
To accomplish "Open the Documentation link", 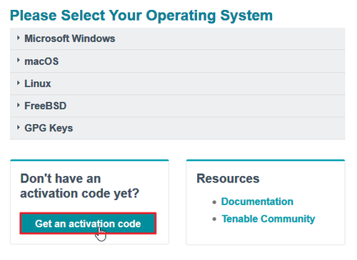I will 257,202.
